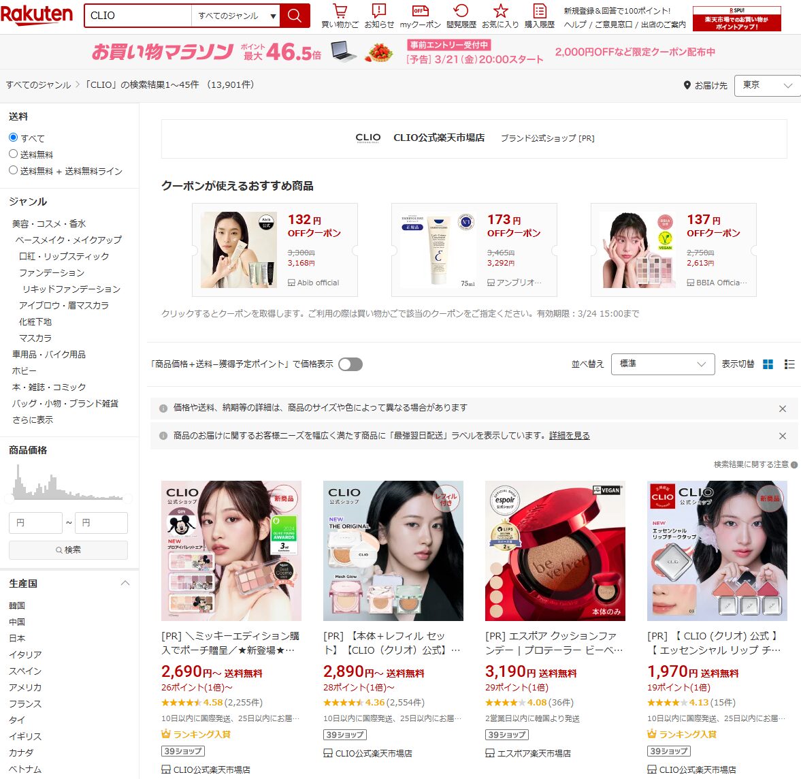
Task: Click the red search magnifier button
Action: (295, 16)
